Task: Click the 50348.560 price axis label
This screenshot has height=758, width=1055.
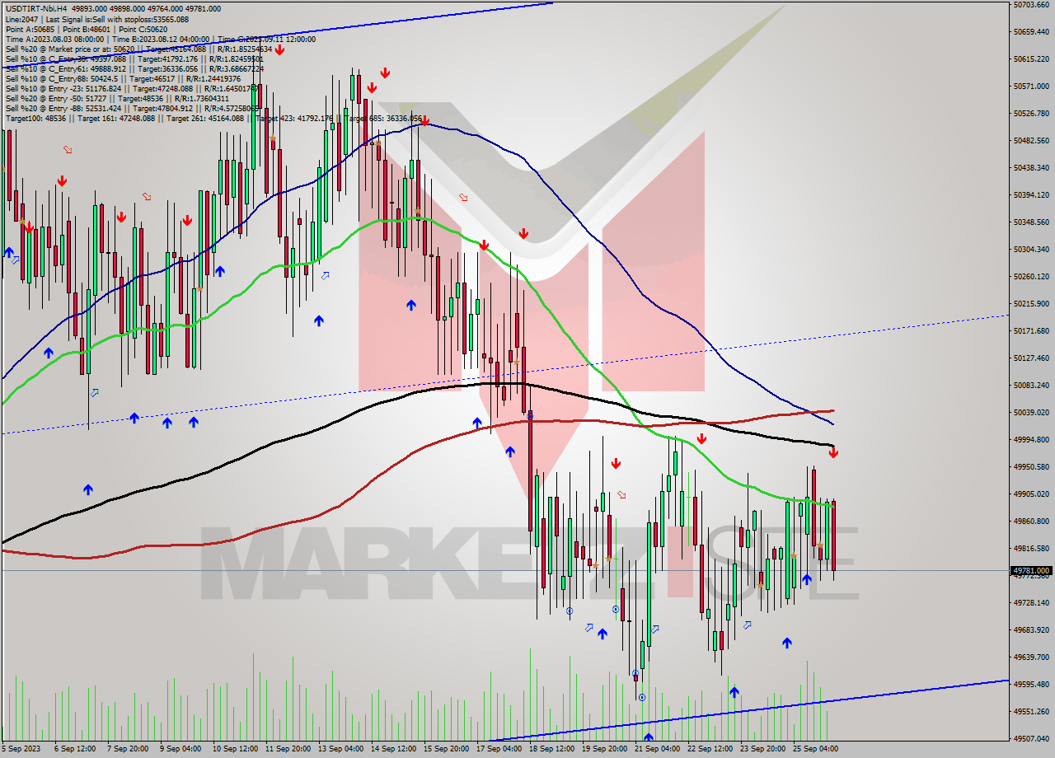Action: coord(1031,222)
